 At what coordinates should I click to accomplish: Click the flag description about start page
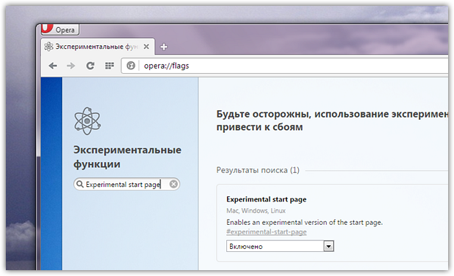[x=305, y=222]
